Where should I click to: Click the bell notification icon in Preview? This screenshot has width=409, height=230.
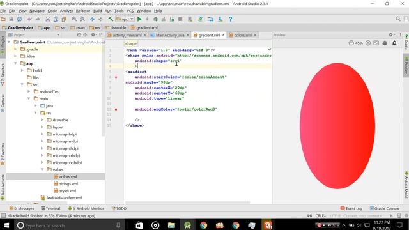[x=394, y=43]
